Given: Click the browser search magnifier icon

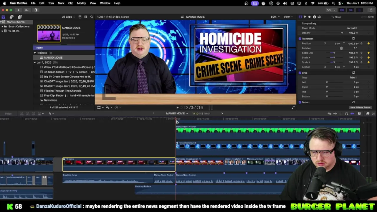Looking at the screenshot, I should (92, 17).
